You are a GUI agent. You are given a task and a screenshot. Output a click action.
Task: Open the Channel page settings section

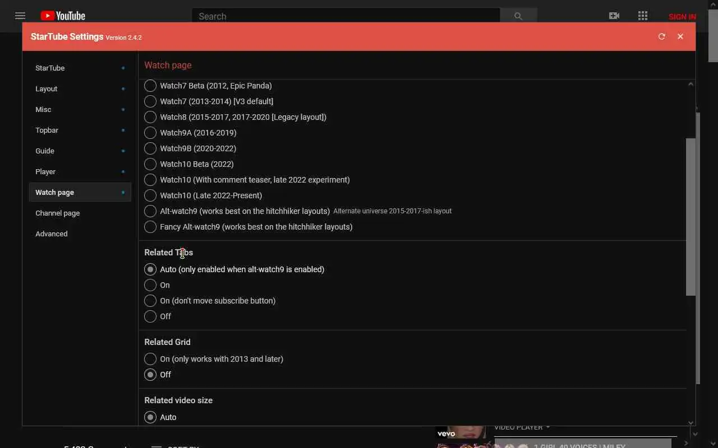(80, 213)
